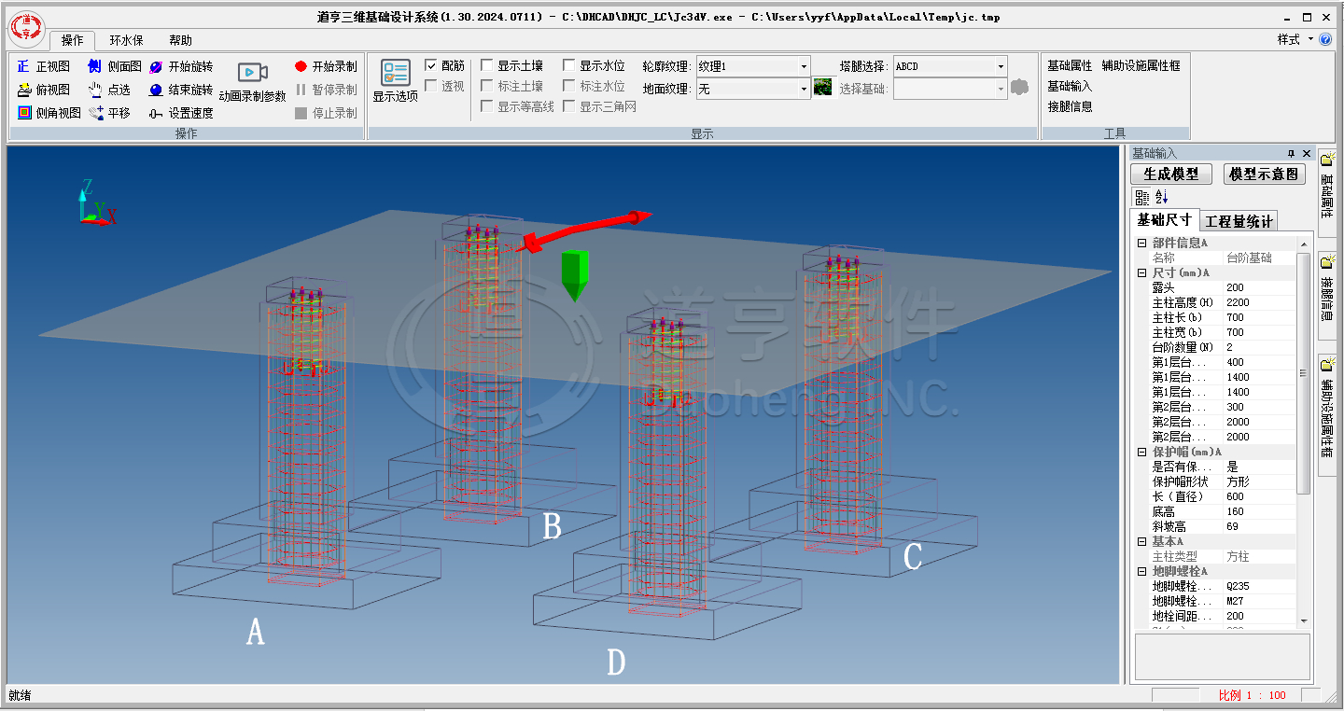Open rotation speed setting (设置速度)
1344x711 pixels.
pyautogui.click(x=181, y=113)
